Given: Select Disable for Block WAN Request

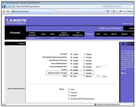Looking at the screenshot, I should point(84,64).
